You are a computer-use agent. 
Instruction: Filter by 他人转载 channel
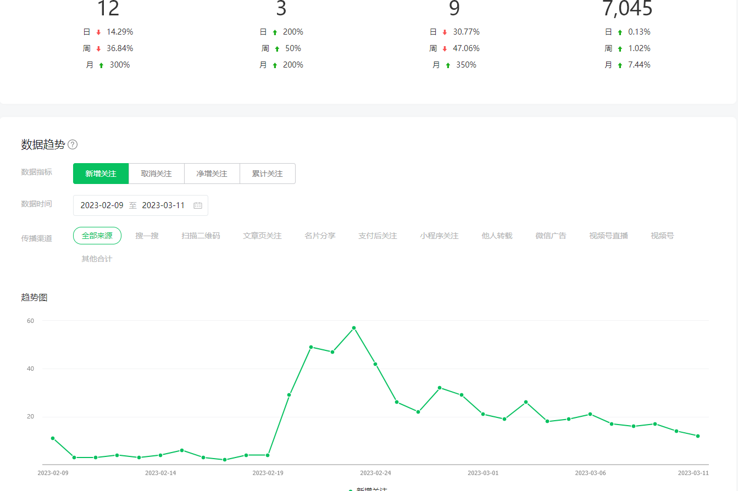coord(497,236)
